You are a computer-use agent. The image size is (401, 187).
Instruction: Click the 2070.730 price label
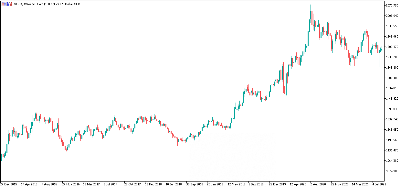[392, 5]
